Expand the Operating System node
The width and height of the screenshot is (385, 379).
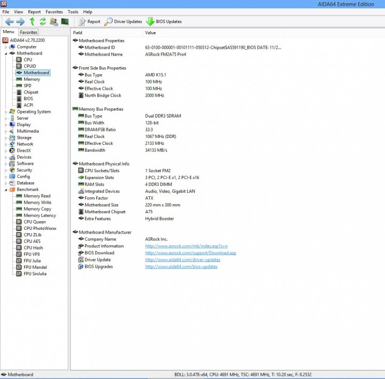6,112
